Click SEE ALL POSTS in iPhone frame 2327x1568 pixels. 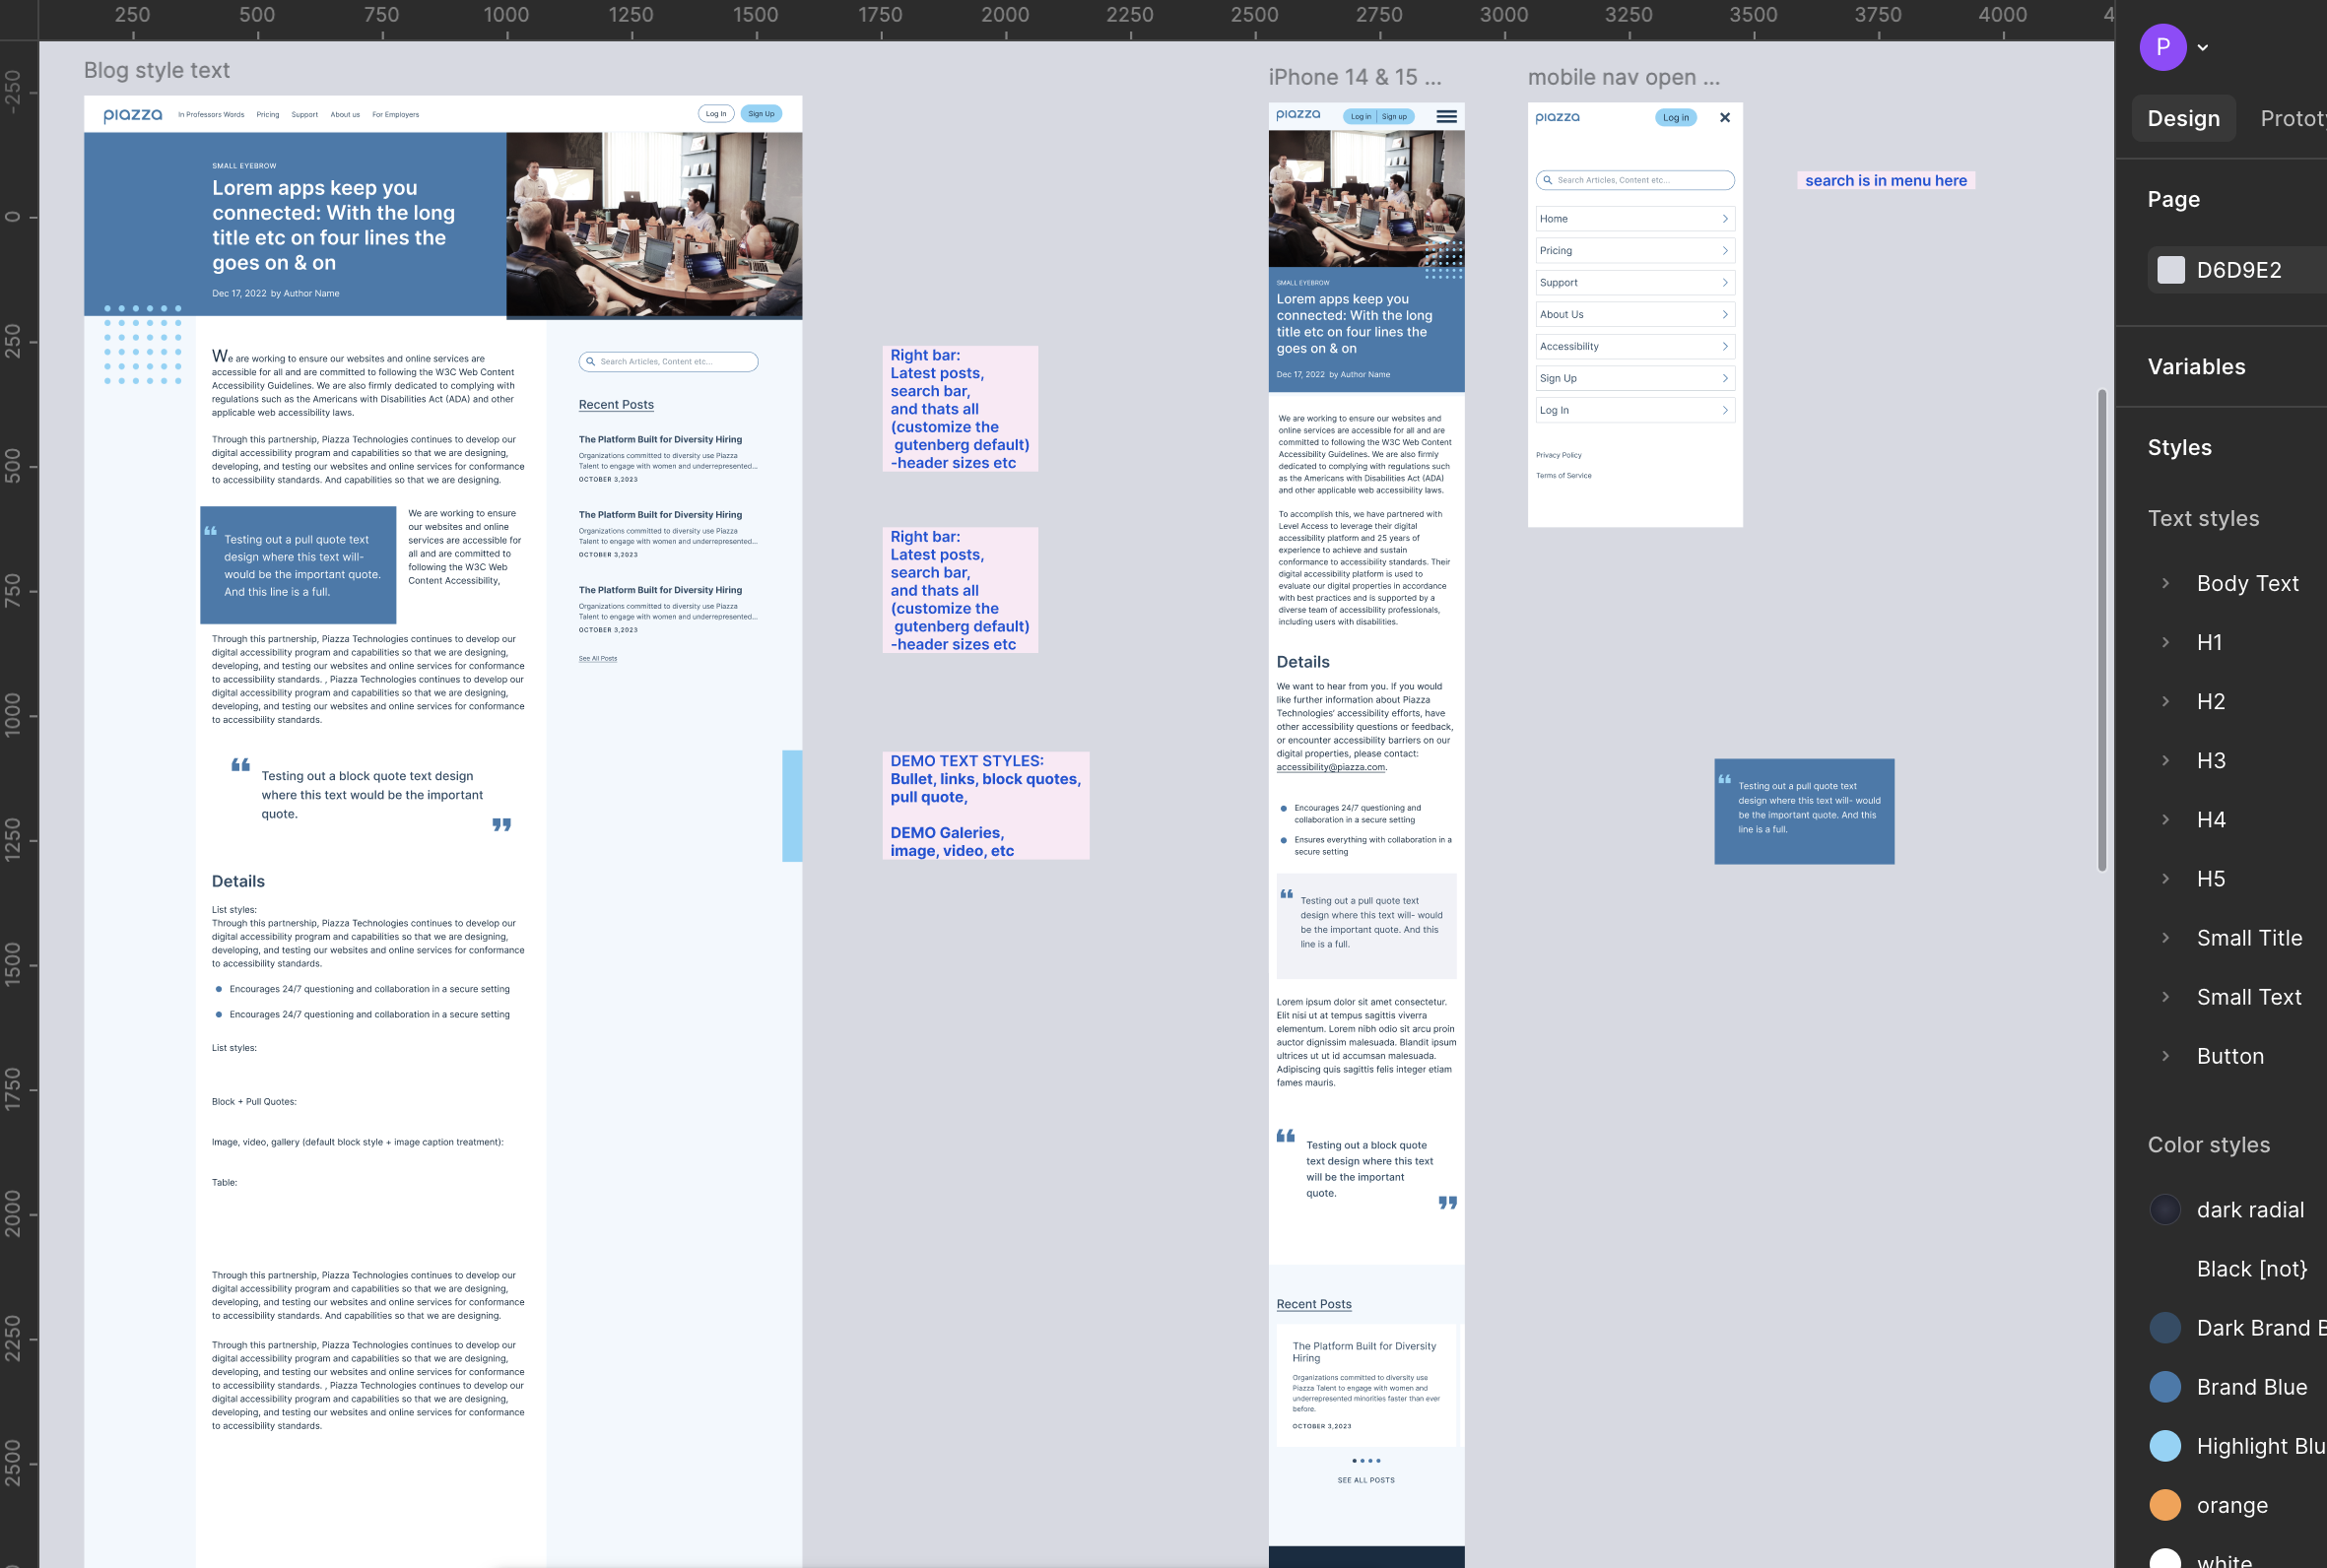click(x=1366, y=1481)
